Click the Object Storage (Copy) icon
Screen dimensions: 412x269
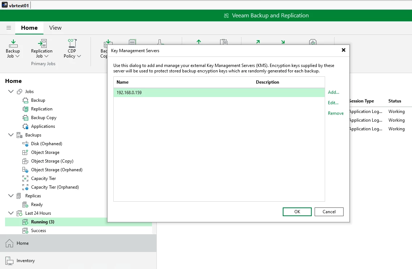click(x=25, y=161)
